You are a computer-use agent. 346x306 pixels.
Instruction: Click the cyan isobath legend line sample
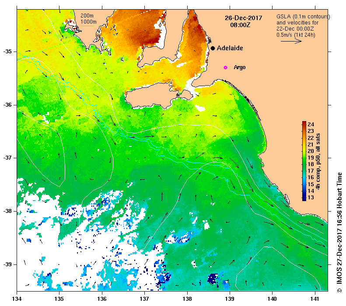[87, 26]
